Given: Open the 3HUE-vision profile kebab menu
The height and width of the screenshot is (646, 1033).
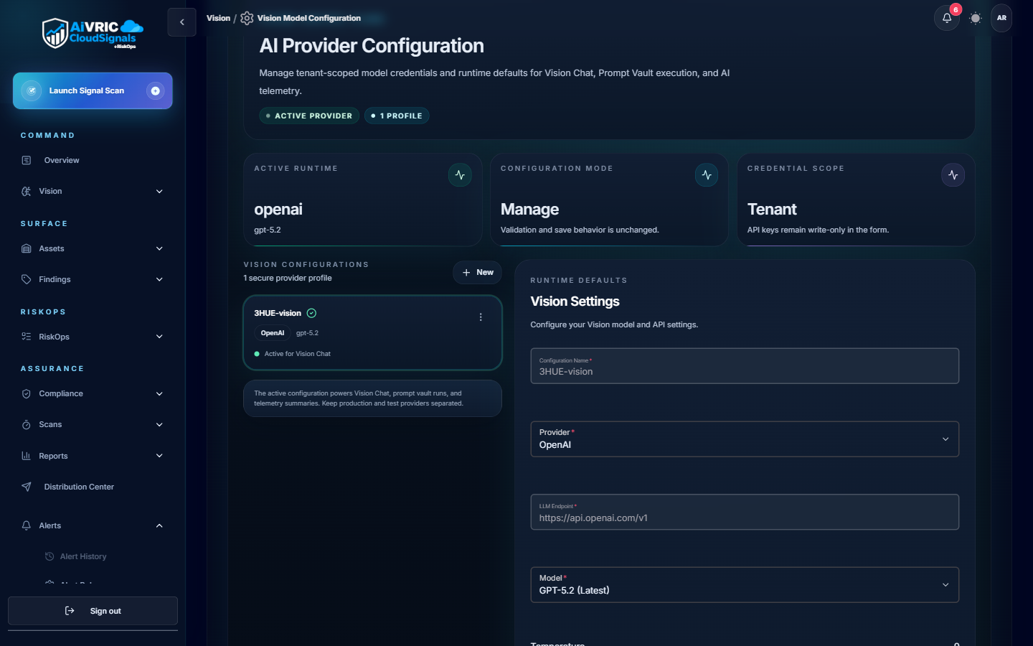Looking at the screenshot, I should pos(481,317).
